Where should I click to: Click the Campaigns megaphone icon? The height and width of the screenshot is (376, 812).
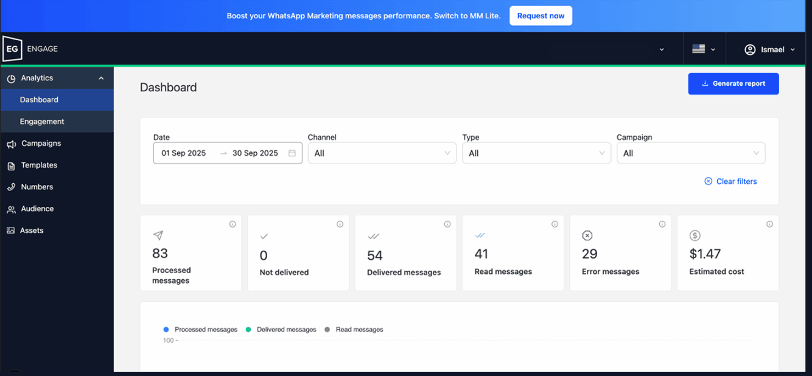(x=11, y=144)
